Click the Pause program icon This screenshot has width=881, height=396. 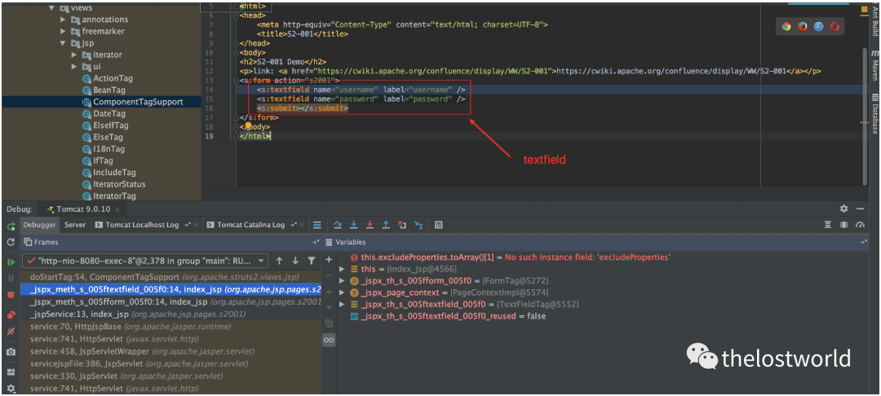point(11,278)
